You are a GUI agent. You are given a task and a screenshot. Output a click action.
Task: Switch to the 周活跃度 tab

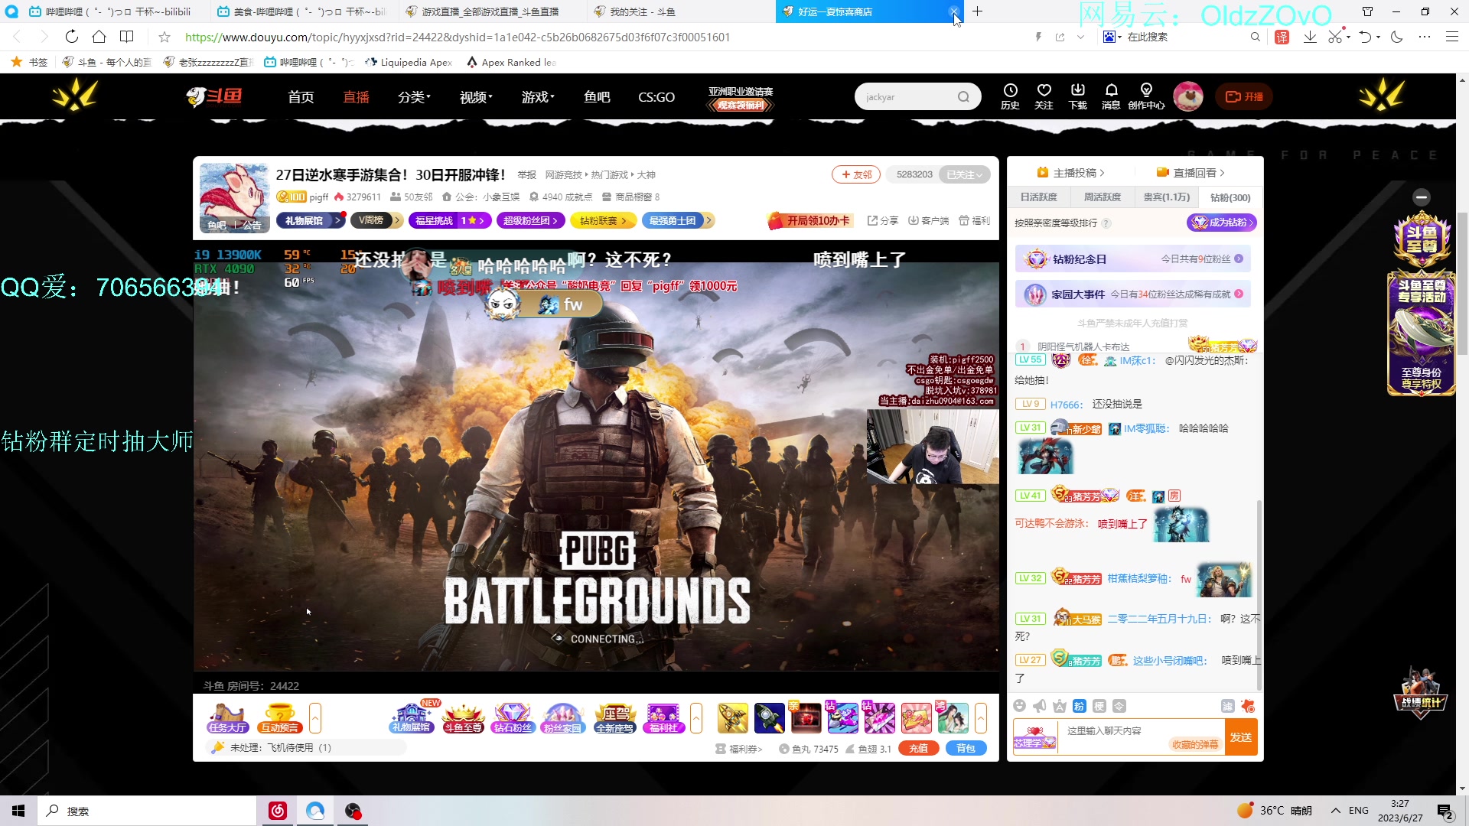(x=1103, y=197)
